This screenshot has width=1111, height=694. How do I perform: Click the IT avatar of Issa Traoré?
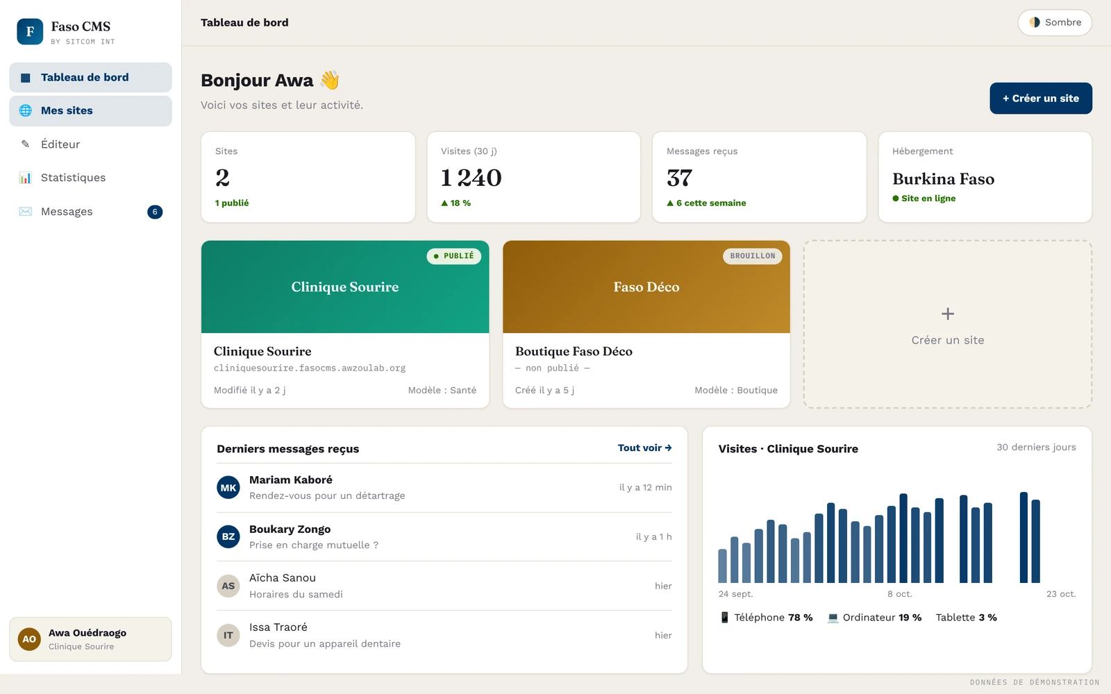[x=228, y=635]
